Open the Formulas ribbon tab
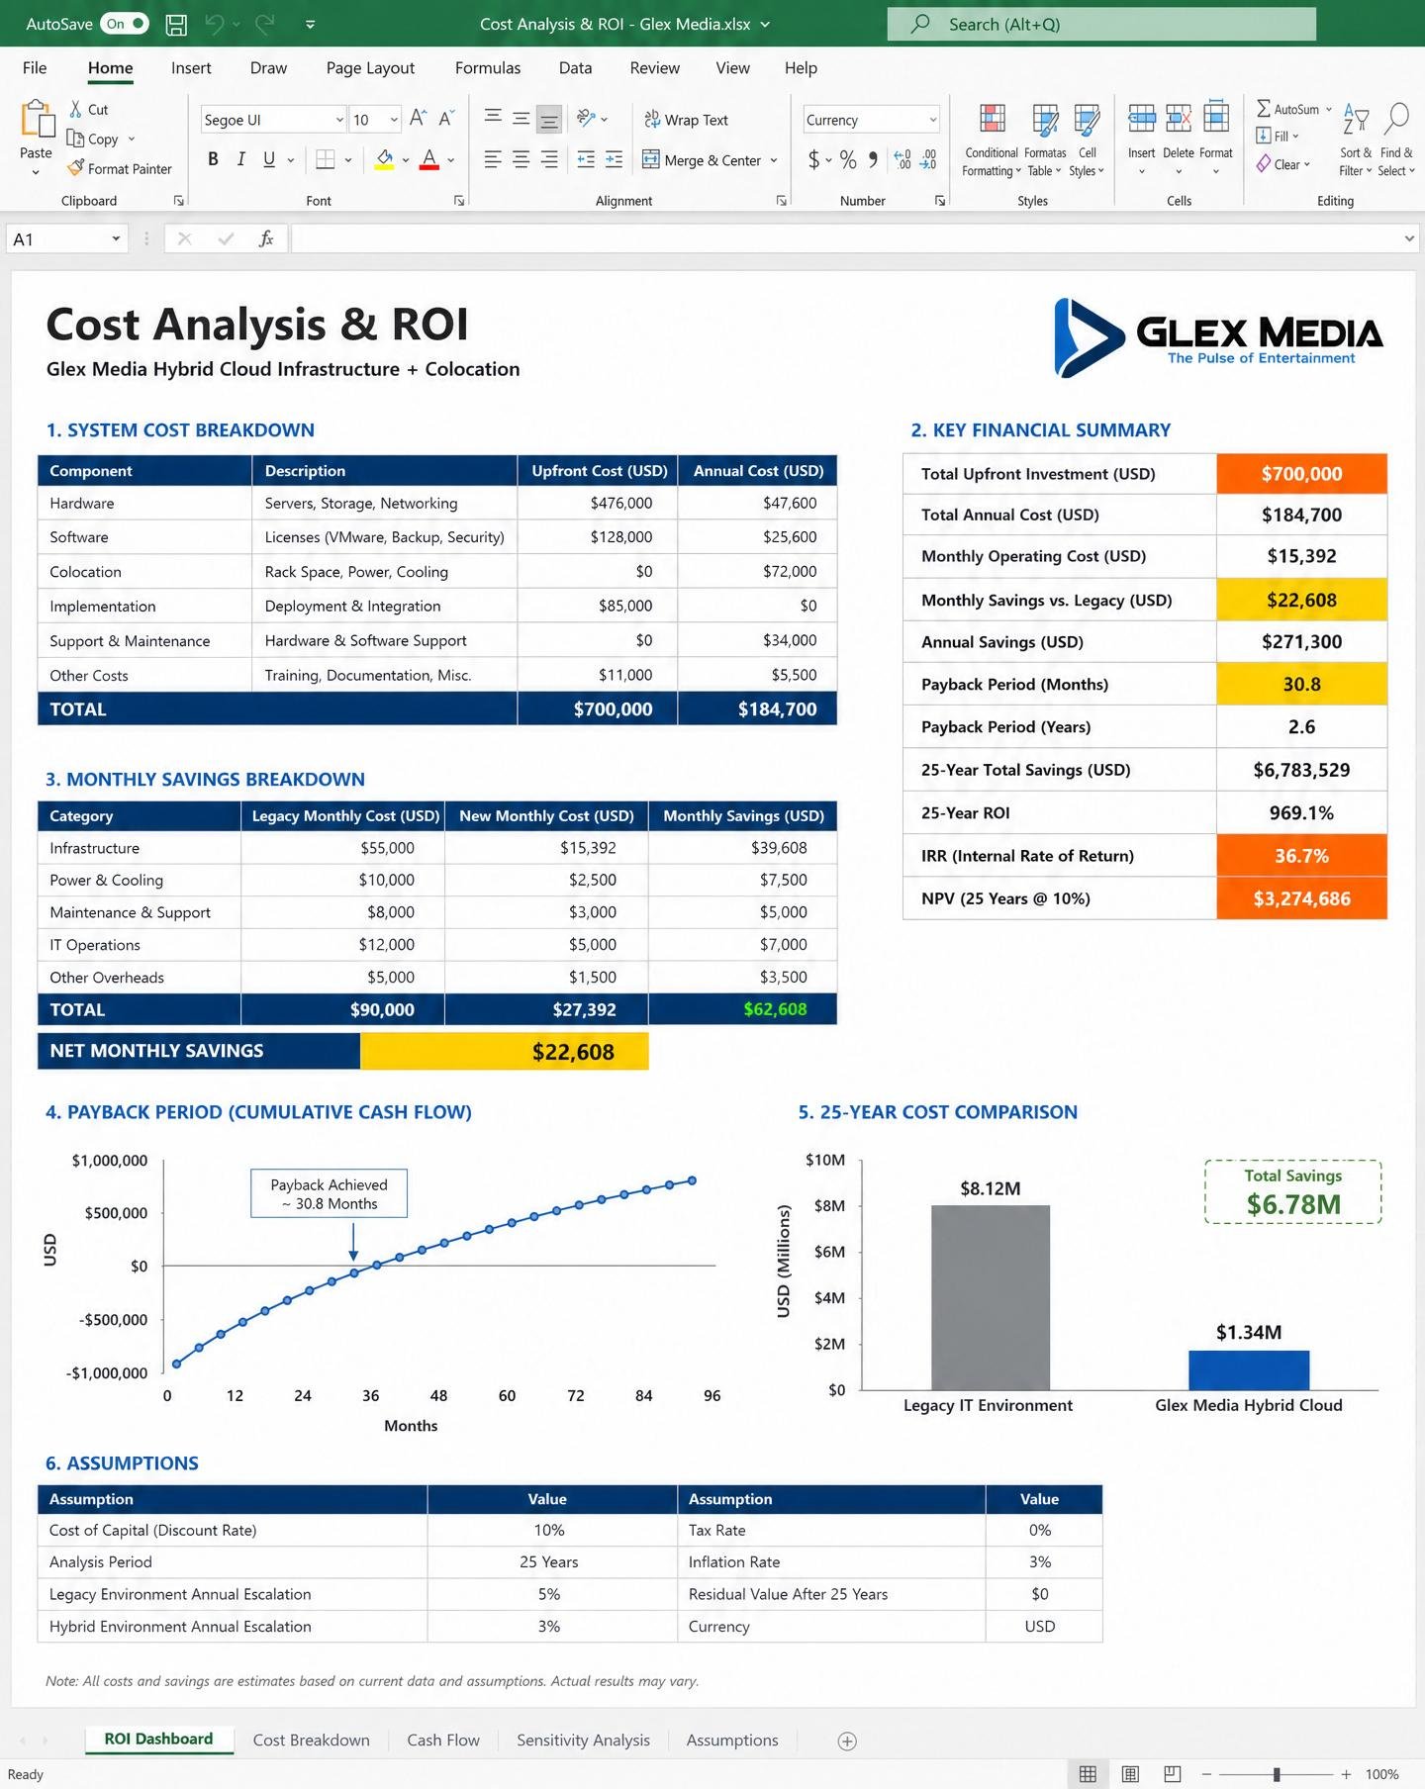Image resolution: width=1425 pixels, height=1789 pixels. coord(488,67)
